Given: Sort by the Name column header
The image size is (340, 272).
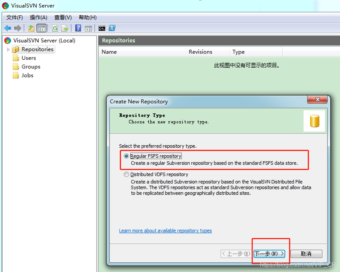Looking at the screenshot, I should [x=142, y=52].
